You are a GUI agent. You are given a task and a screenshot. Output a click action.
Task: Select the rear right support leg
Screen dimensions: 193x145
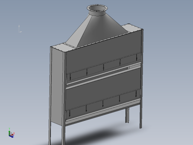(x=127, y=115)
